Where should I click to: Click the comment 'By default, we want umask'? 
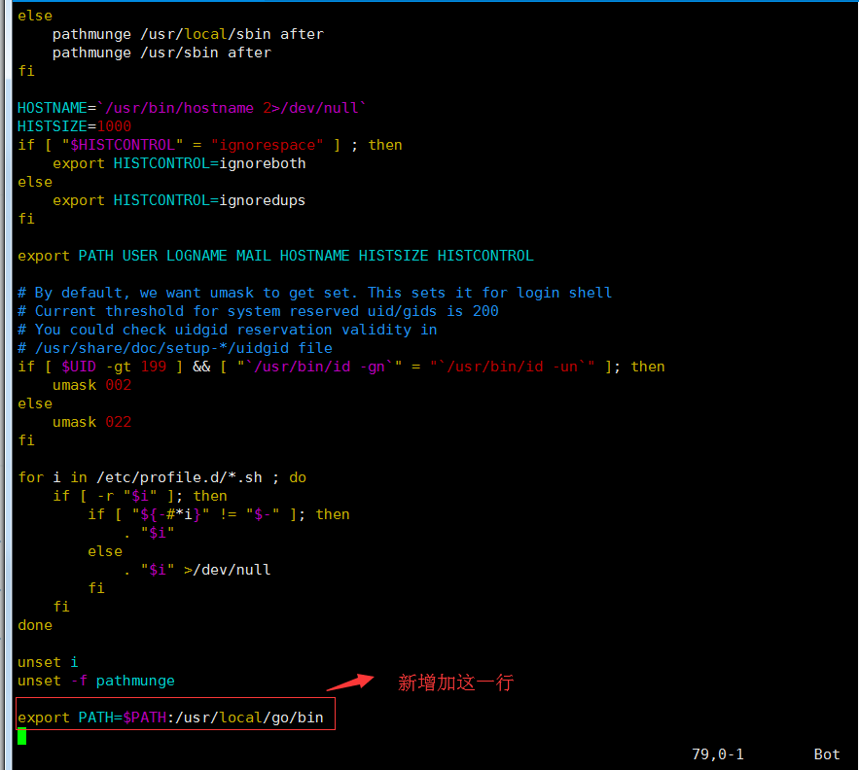coord(314,293)
